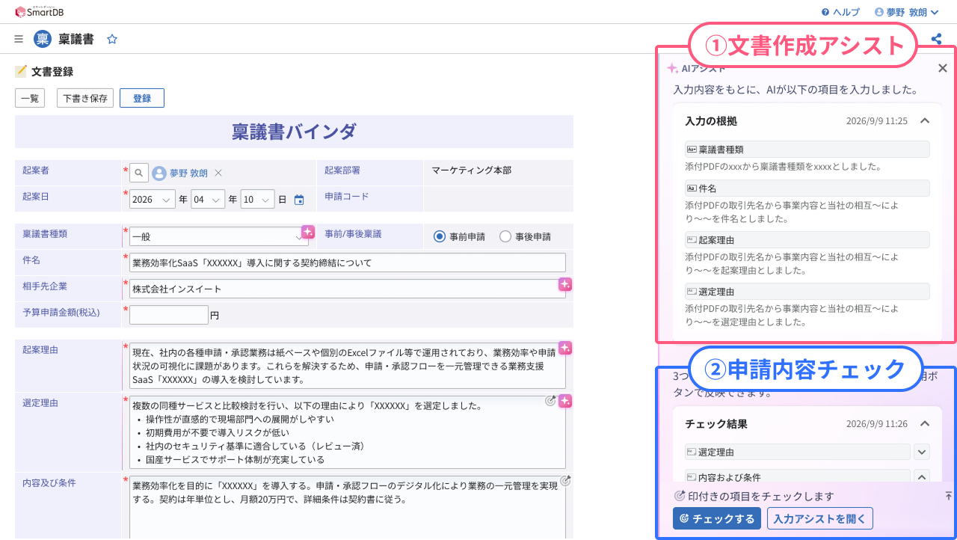The image size is (957, 540).
Task: Click 選定理由 item in チェック結果
Action: pos(797,452)
